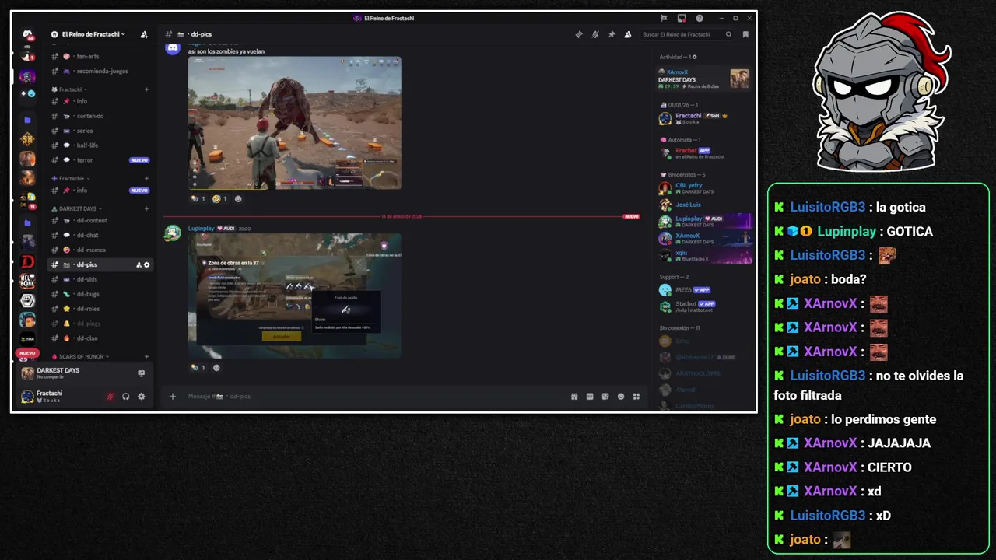Image resolution: width=996 pixels, height=560 pixels.
Task: Open sticker picker in message bar
Action: click(x=605, y=397)
